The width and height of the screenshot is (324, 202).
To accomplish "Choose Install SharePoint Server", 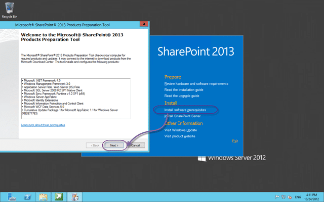I will (x=182, y=116).
